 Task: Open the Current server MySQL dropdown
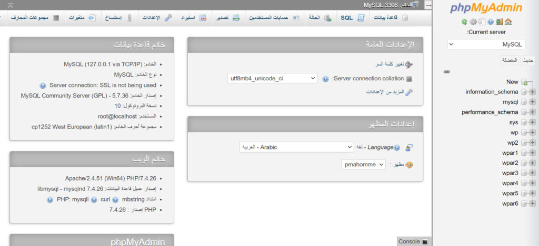point(486,45)
